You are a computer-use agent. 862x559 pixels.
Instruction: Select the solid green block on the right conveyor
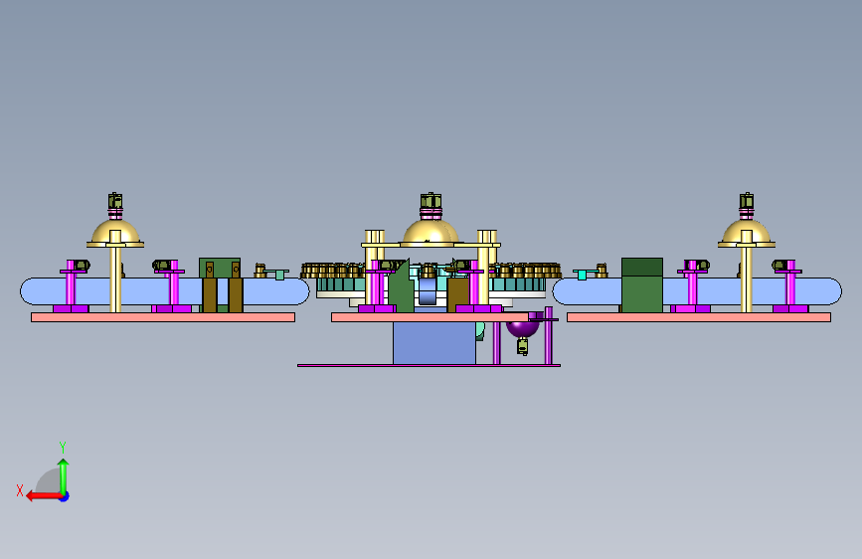point(641,285)
